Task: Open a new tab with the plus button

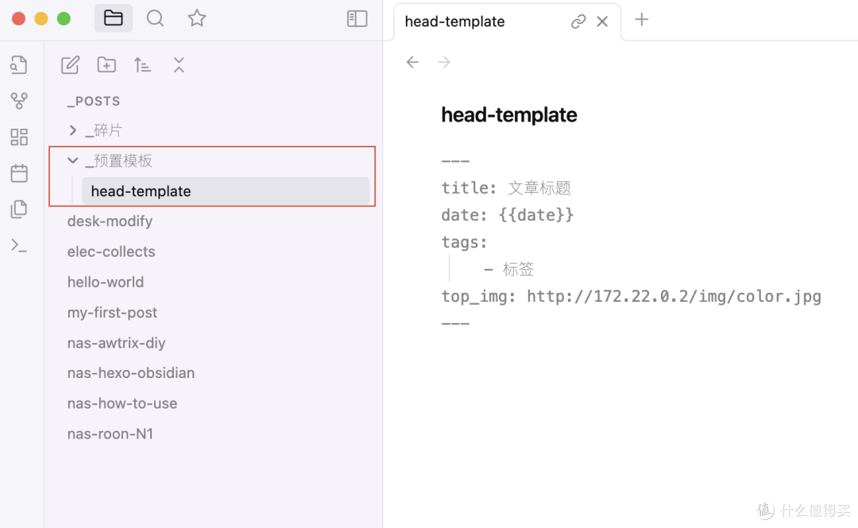Action: (x=641, y=18)
